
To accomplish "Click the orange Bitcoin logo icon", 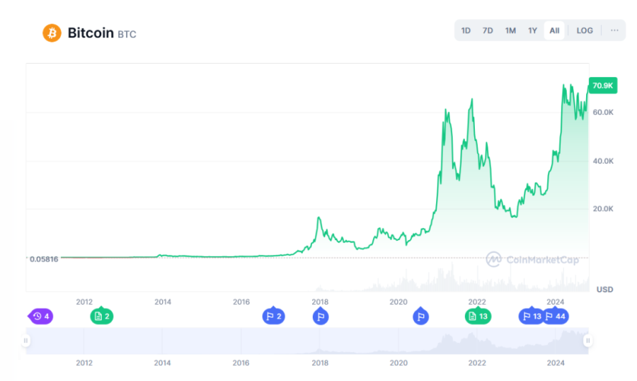I will (x=52, y=33).
